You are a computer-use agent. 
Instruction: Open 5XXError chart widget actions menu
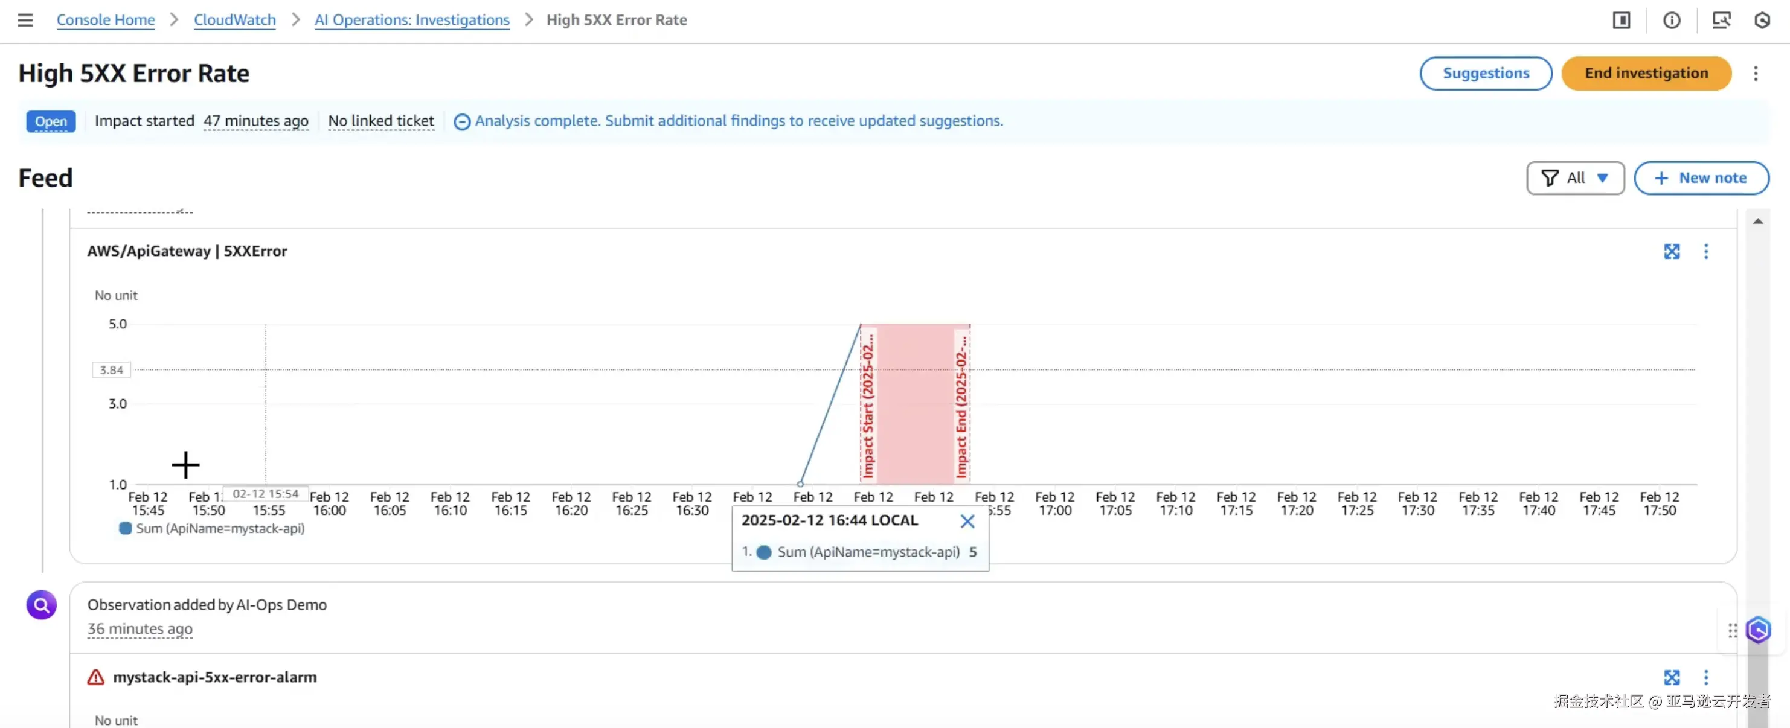[x=1705, y=252]
